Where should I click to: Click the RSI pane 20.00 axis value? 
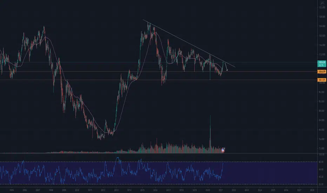coord(321,185)
